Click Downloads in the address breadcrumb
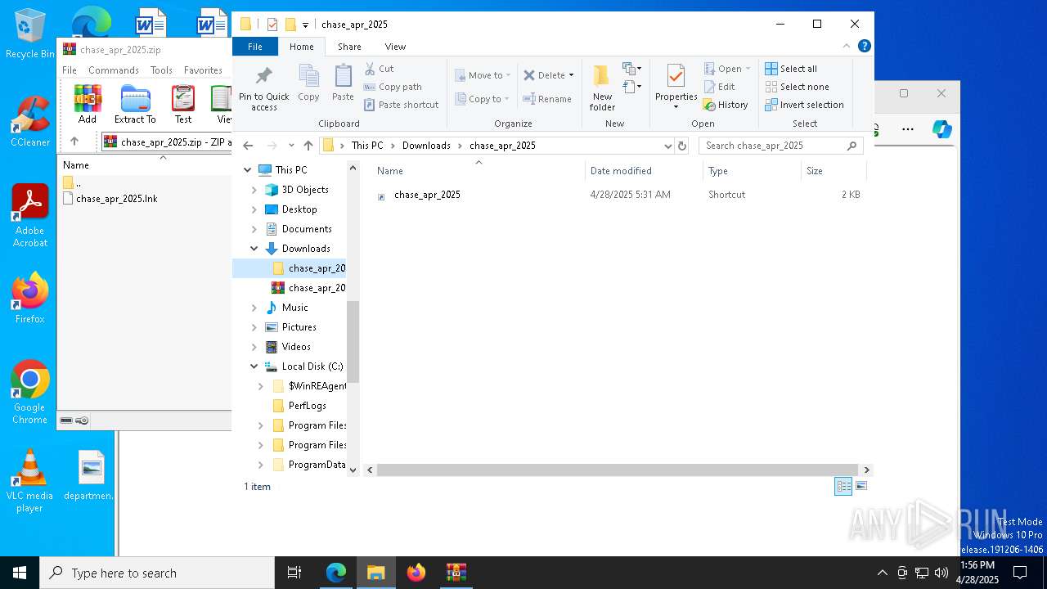 426,146
